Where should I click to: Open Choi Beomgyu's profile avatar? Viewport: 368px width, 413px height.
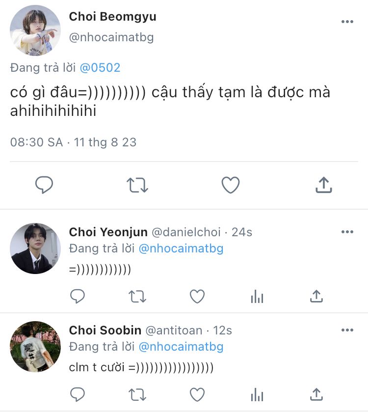click(x=35, y=30)
